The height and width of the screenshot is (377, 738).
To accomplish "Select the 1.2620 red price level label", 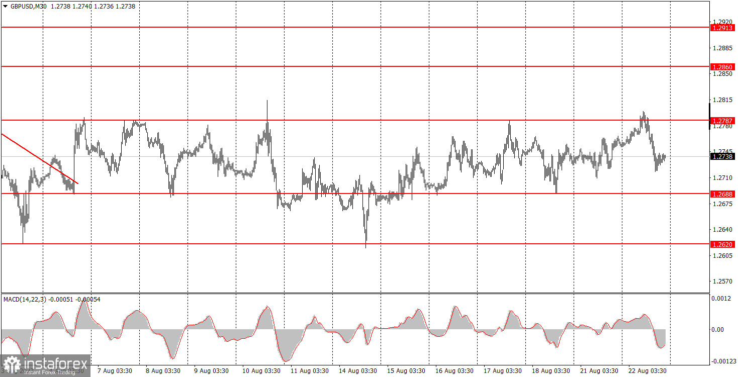I will coord(723,244).
